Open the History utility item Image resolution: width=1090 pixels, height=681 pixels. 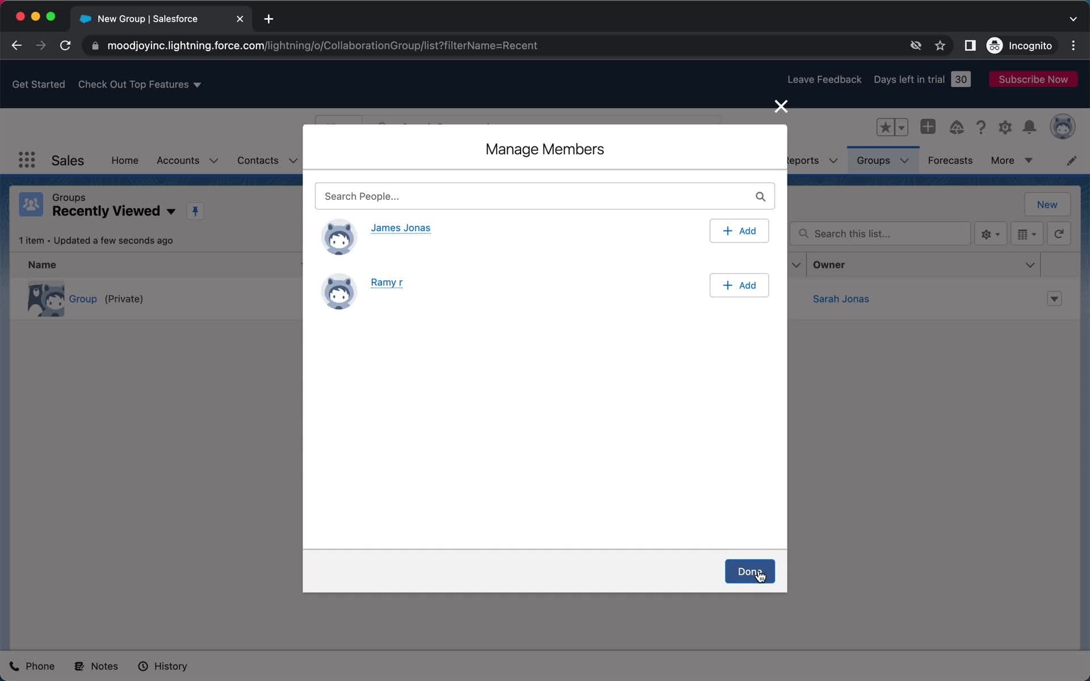[x=162, y=666]
